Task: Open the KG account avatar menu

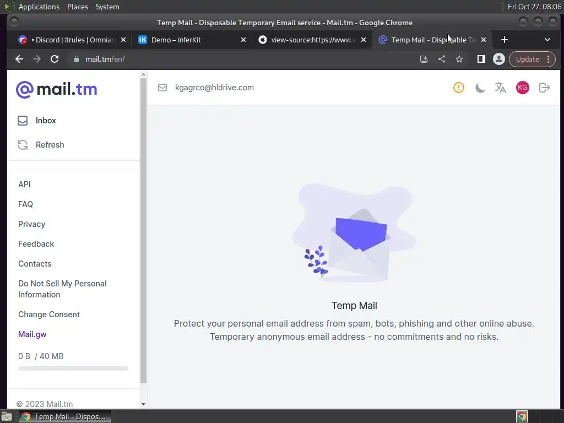Action: 522,88
